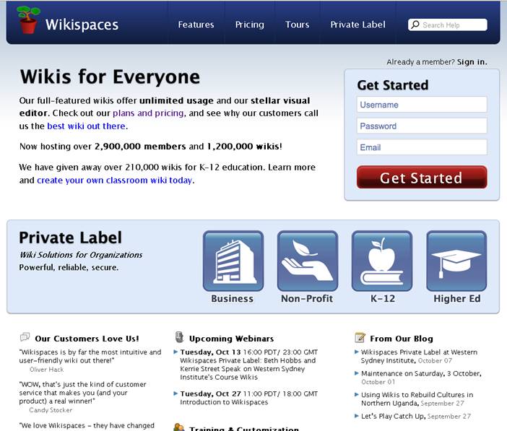The width and height of the screenshot is (507, 431).
Task: Open the plans and pricing link
Action: tap(148, 113)
